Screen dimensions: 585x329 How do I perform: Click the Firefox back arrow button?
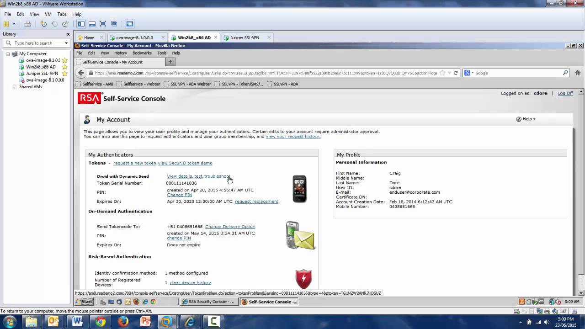(x=81, y=73)
